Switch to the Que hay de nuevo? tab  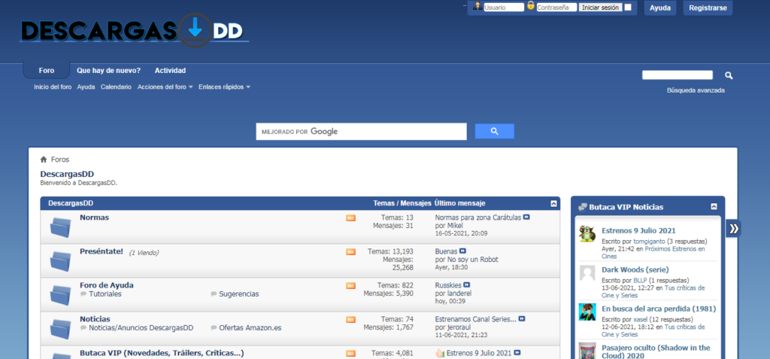pyautogui.click(x=108, y=71)
